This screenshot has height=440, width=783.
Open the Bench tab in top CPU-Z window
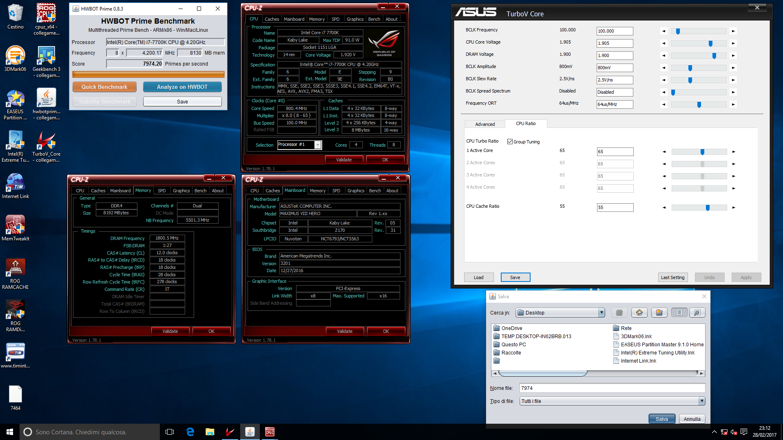(x=374, y=19)
